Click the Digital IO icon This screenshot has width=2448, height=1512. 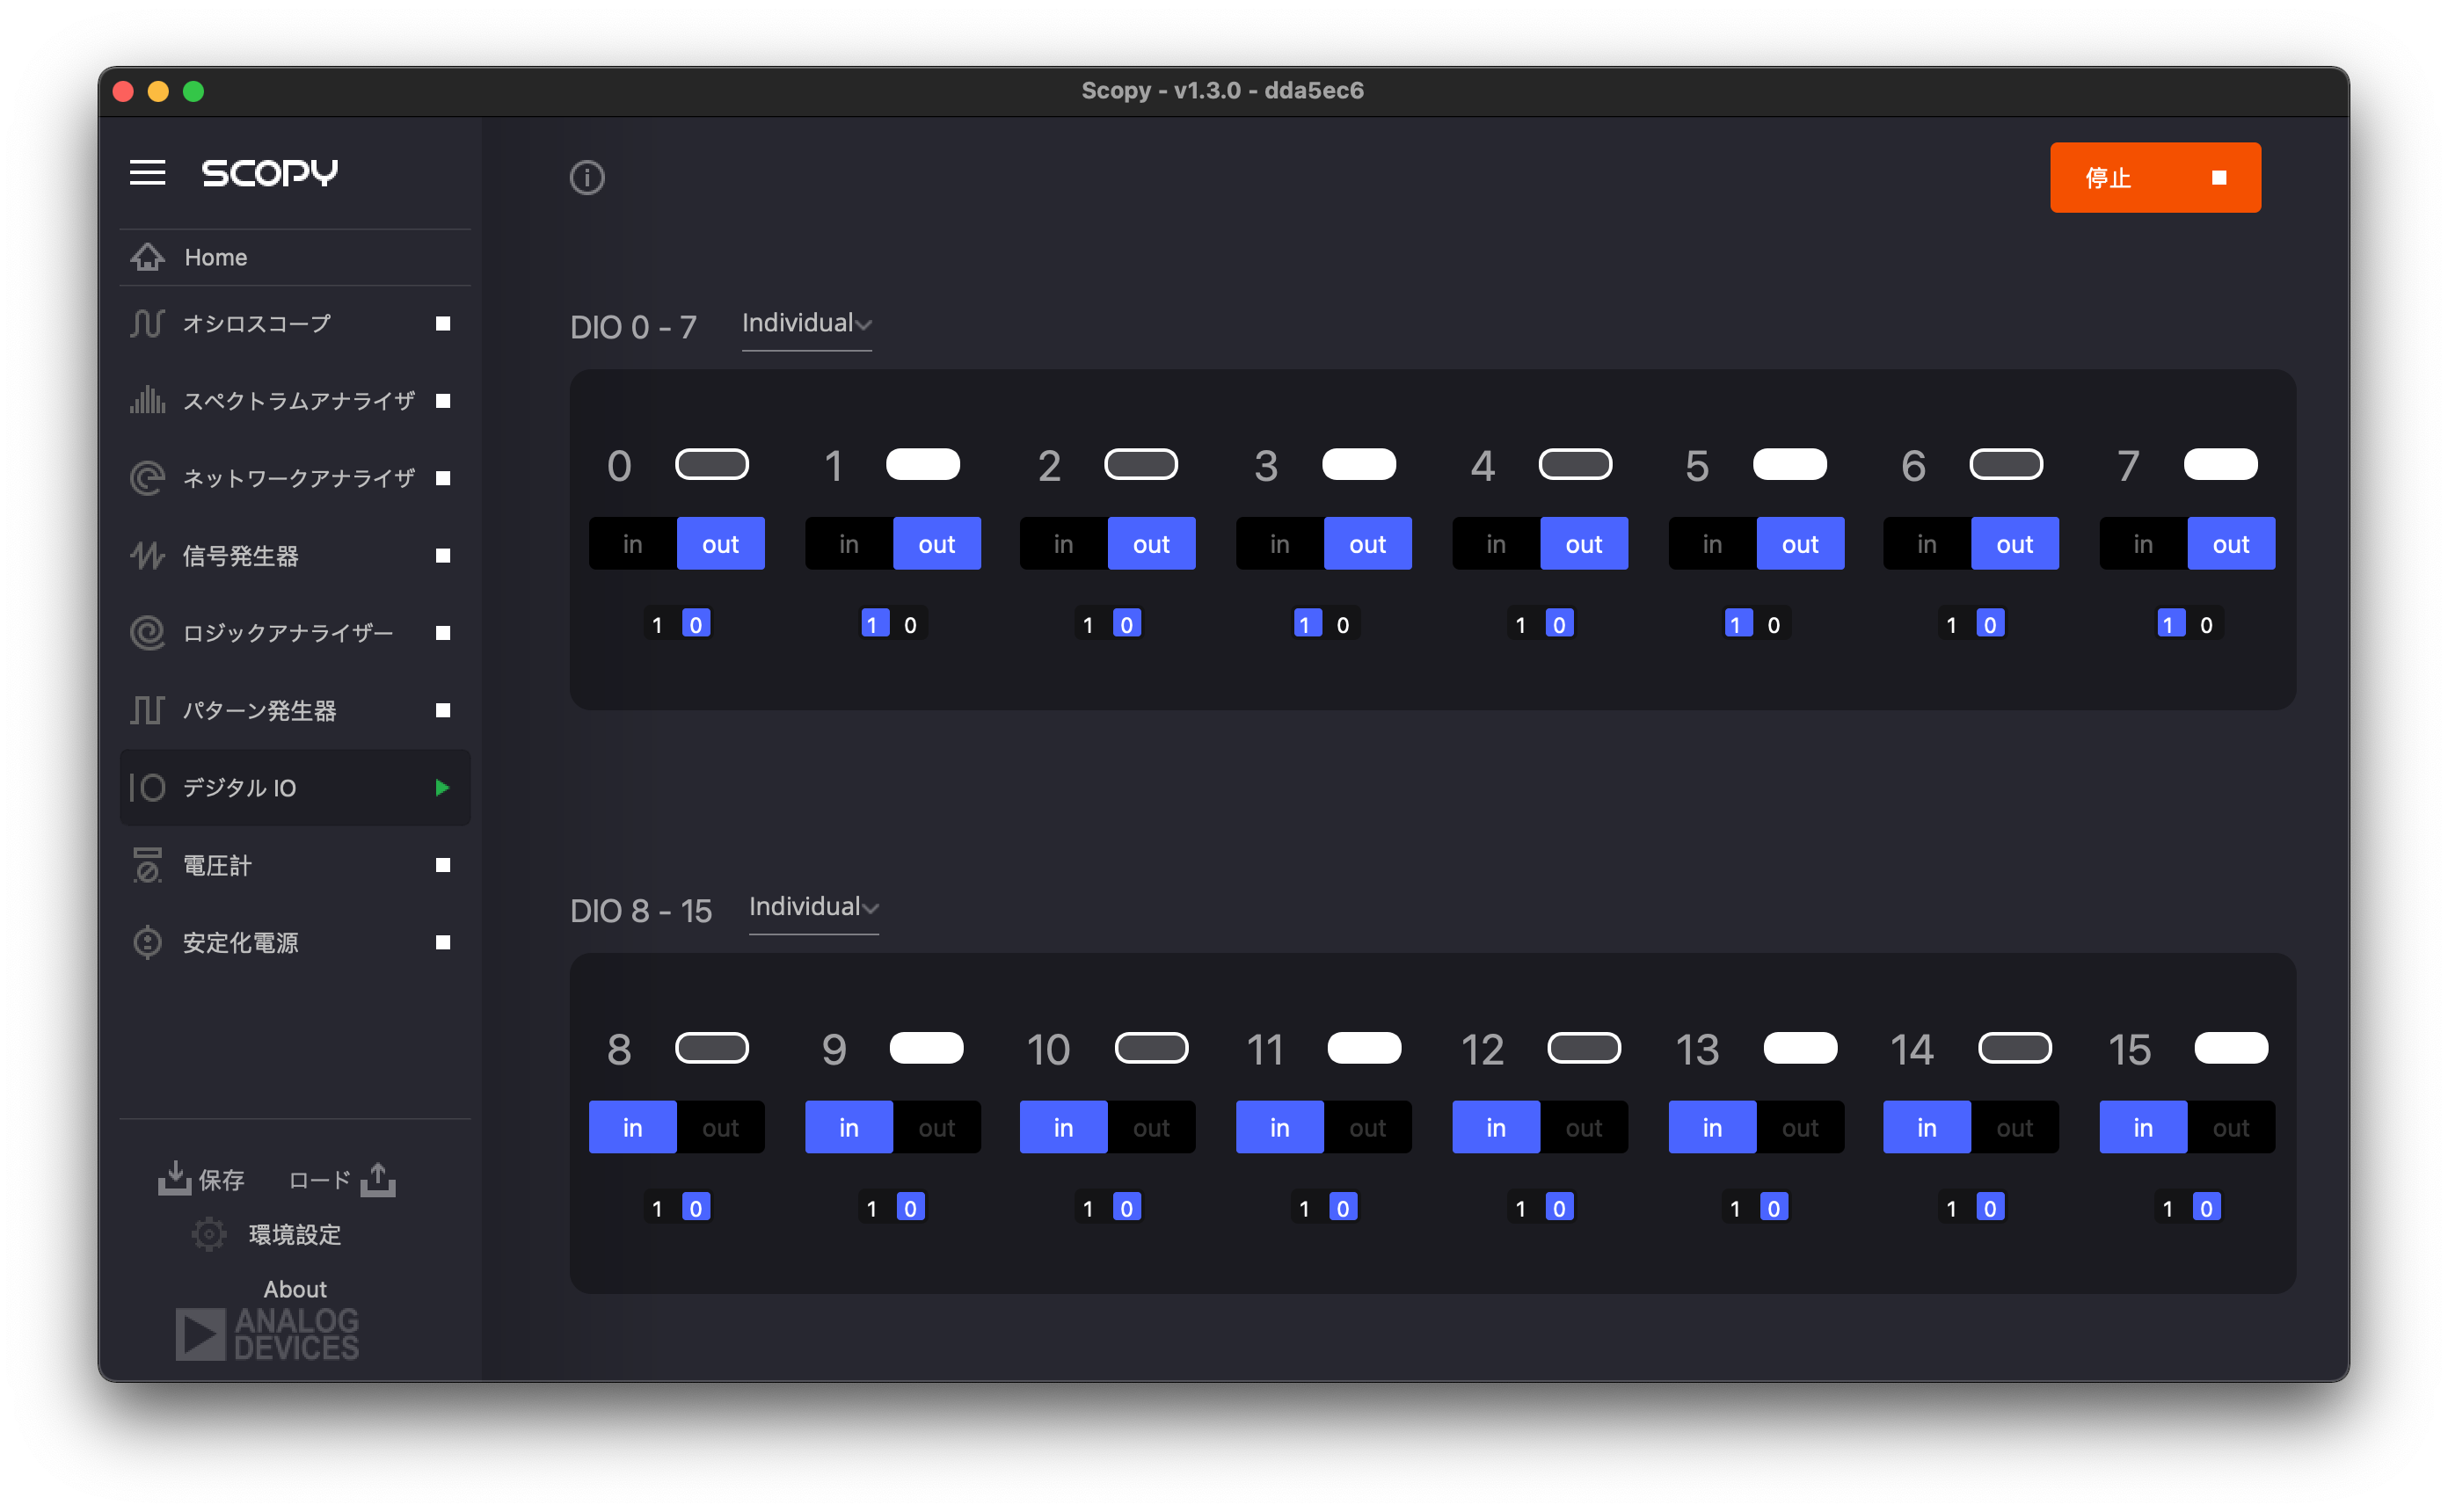[x=147, y=787]
